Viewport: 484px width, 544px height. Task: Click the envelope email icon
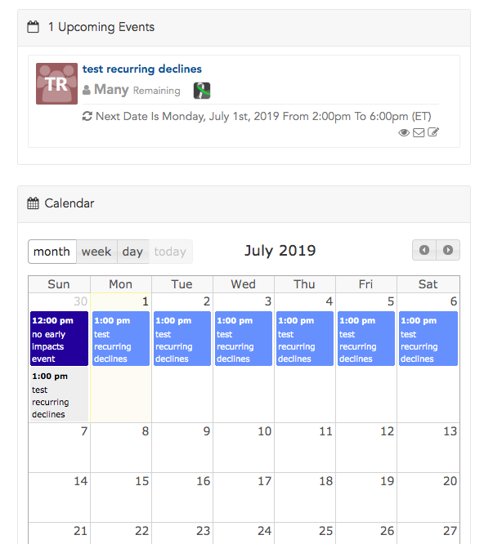pos(419,132)
